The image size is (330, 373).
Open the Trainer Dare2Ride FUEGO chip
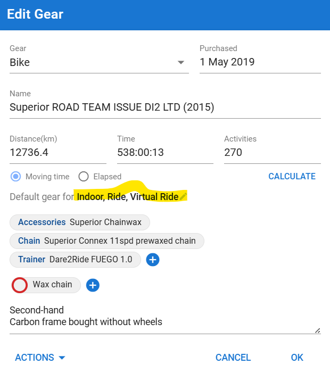(x=75, y=259)
